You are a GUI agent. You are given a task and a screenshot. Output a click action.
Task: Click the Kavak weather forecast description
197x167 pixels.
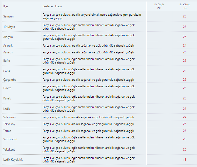click(x=89, y=98)
